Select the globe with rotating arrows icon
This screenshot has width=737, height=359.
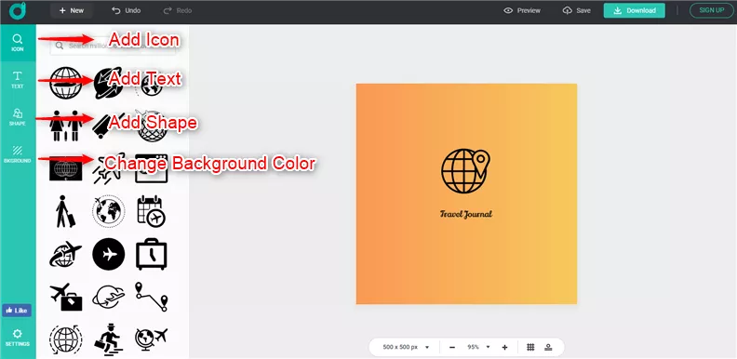tap(66, 339)
